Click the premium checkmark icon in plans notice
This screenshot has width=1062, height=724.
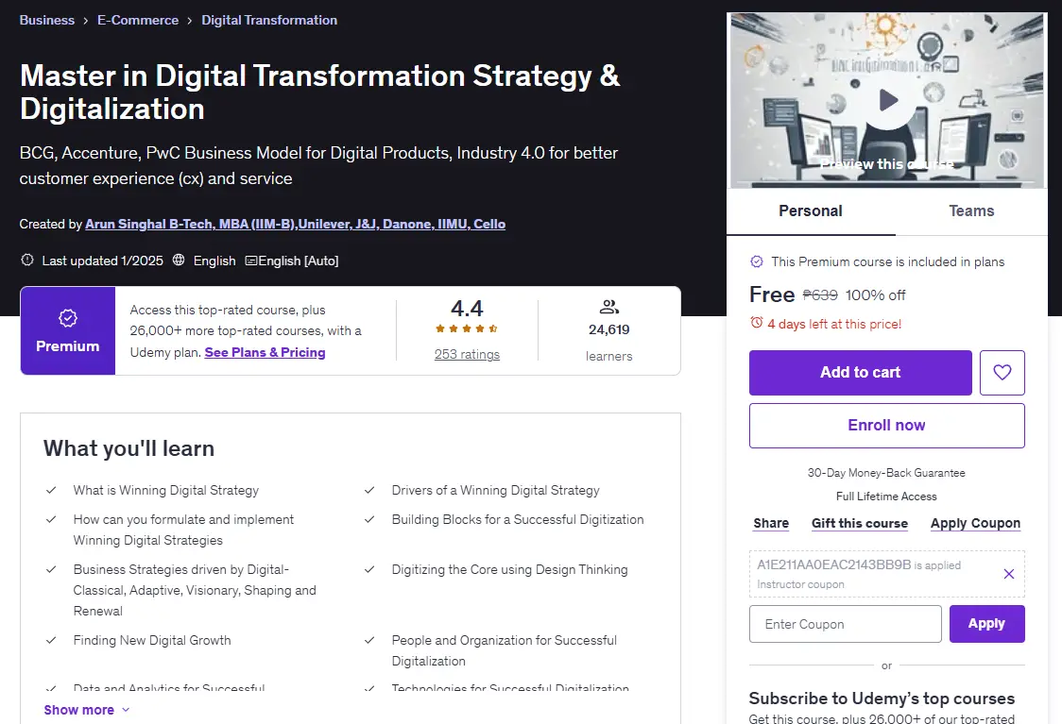(757, 261)
